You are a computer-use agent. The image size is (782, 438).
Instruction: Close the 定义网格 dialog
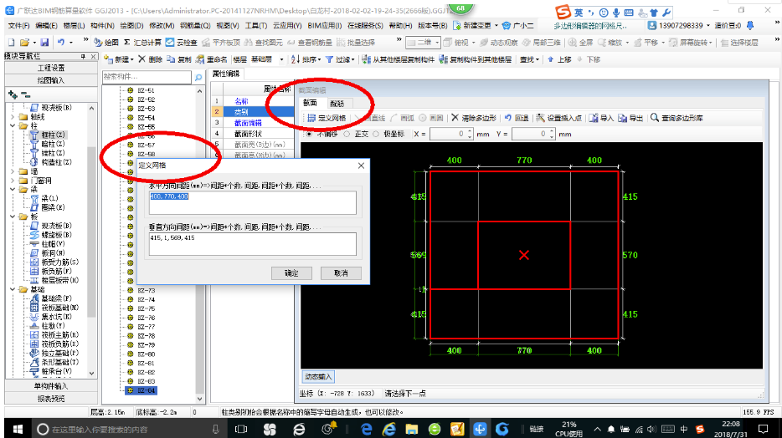[x=362, y=166]
